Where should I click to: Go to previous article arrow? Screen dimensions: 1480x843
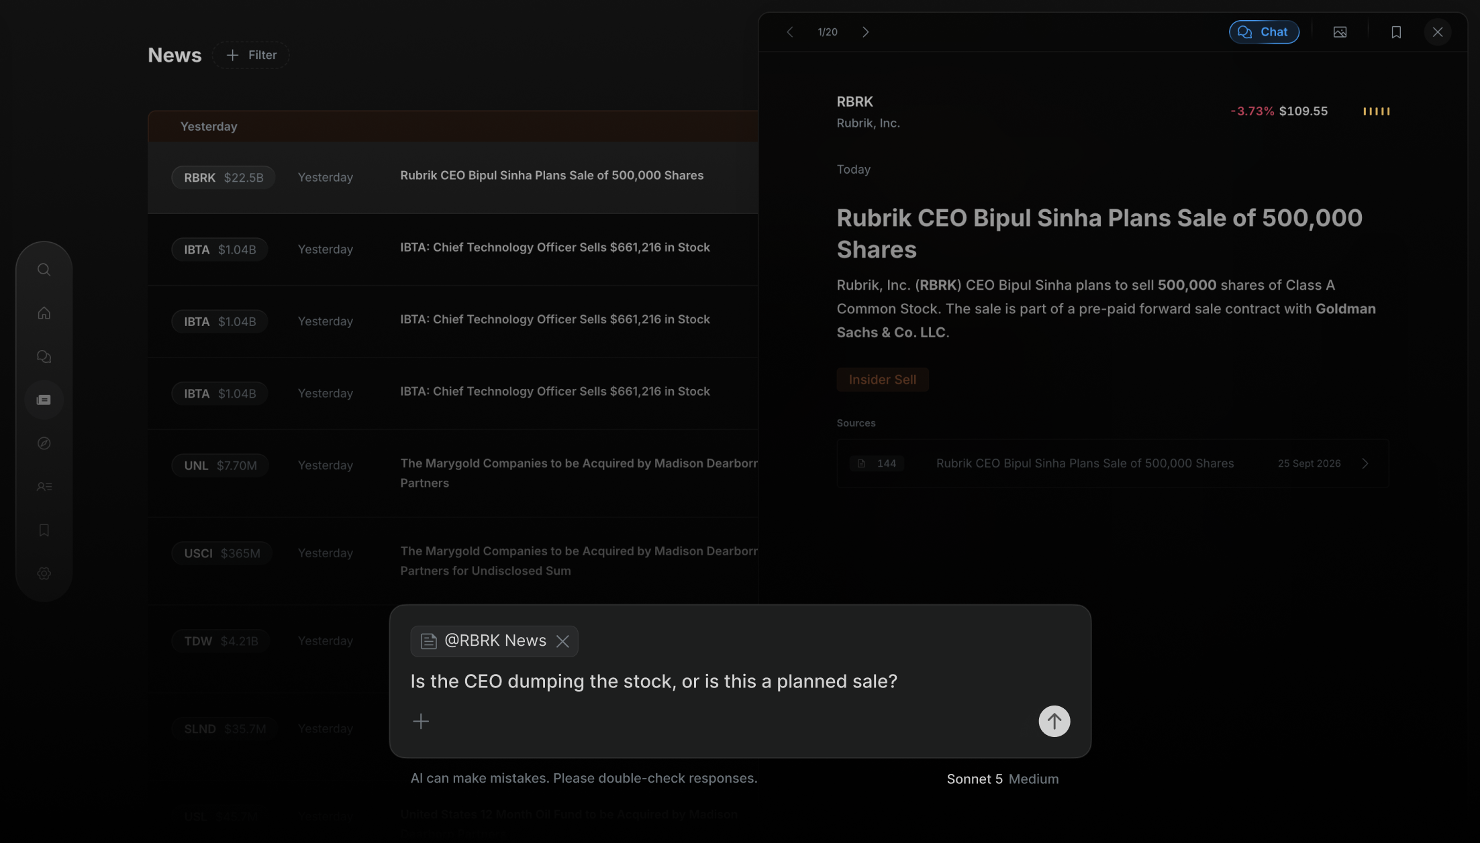(790, 32)
